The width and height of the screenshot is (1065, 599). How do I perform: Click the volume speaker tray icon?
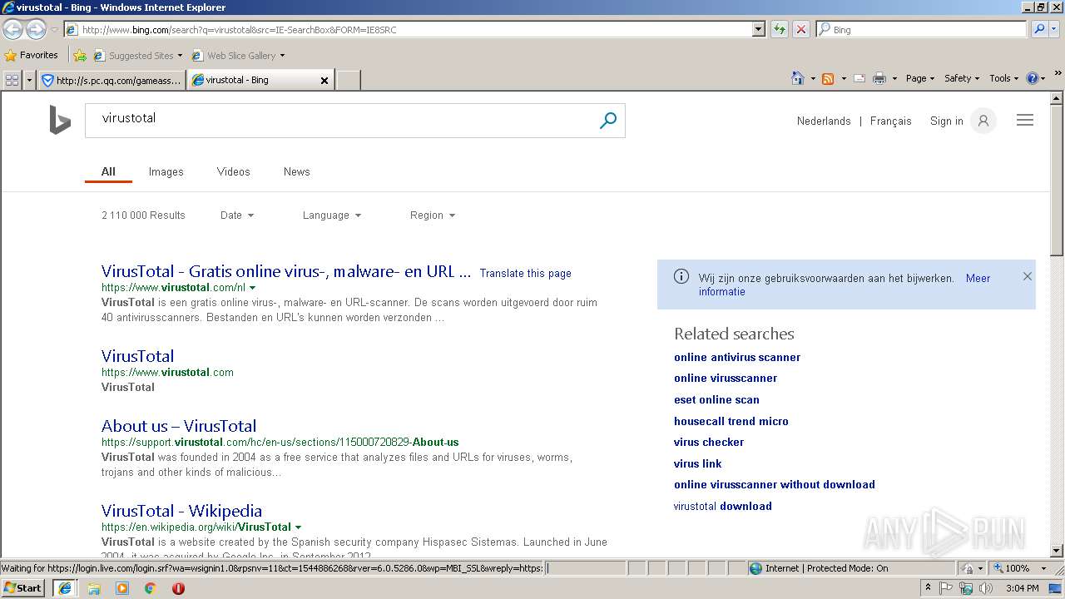(986, 588)
